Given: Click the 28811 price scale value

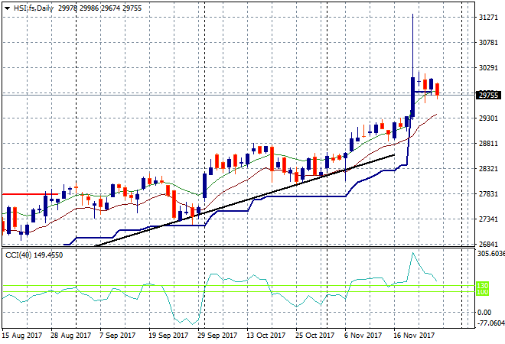Looking at the screenshot, I should (x=487, y=144).
